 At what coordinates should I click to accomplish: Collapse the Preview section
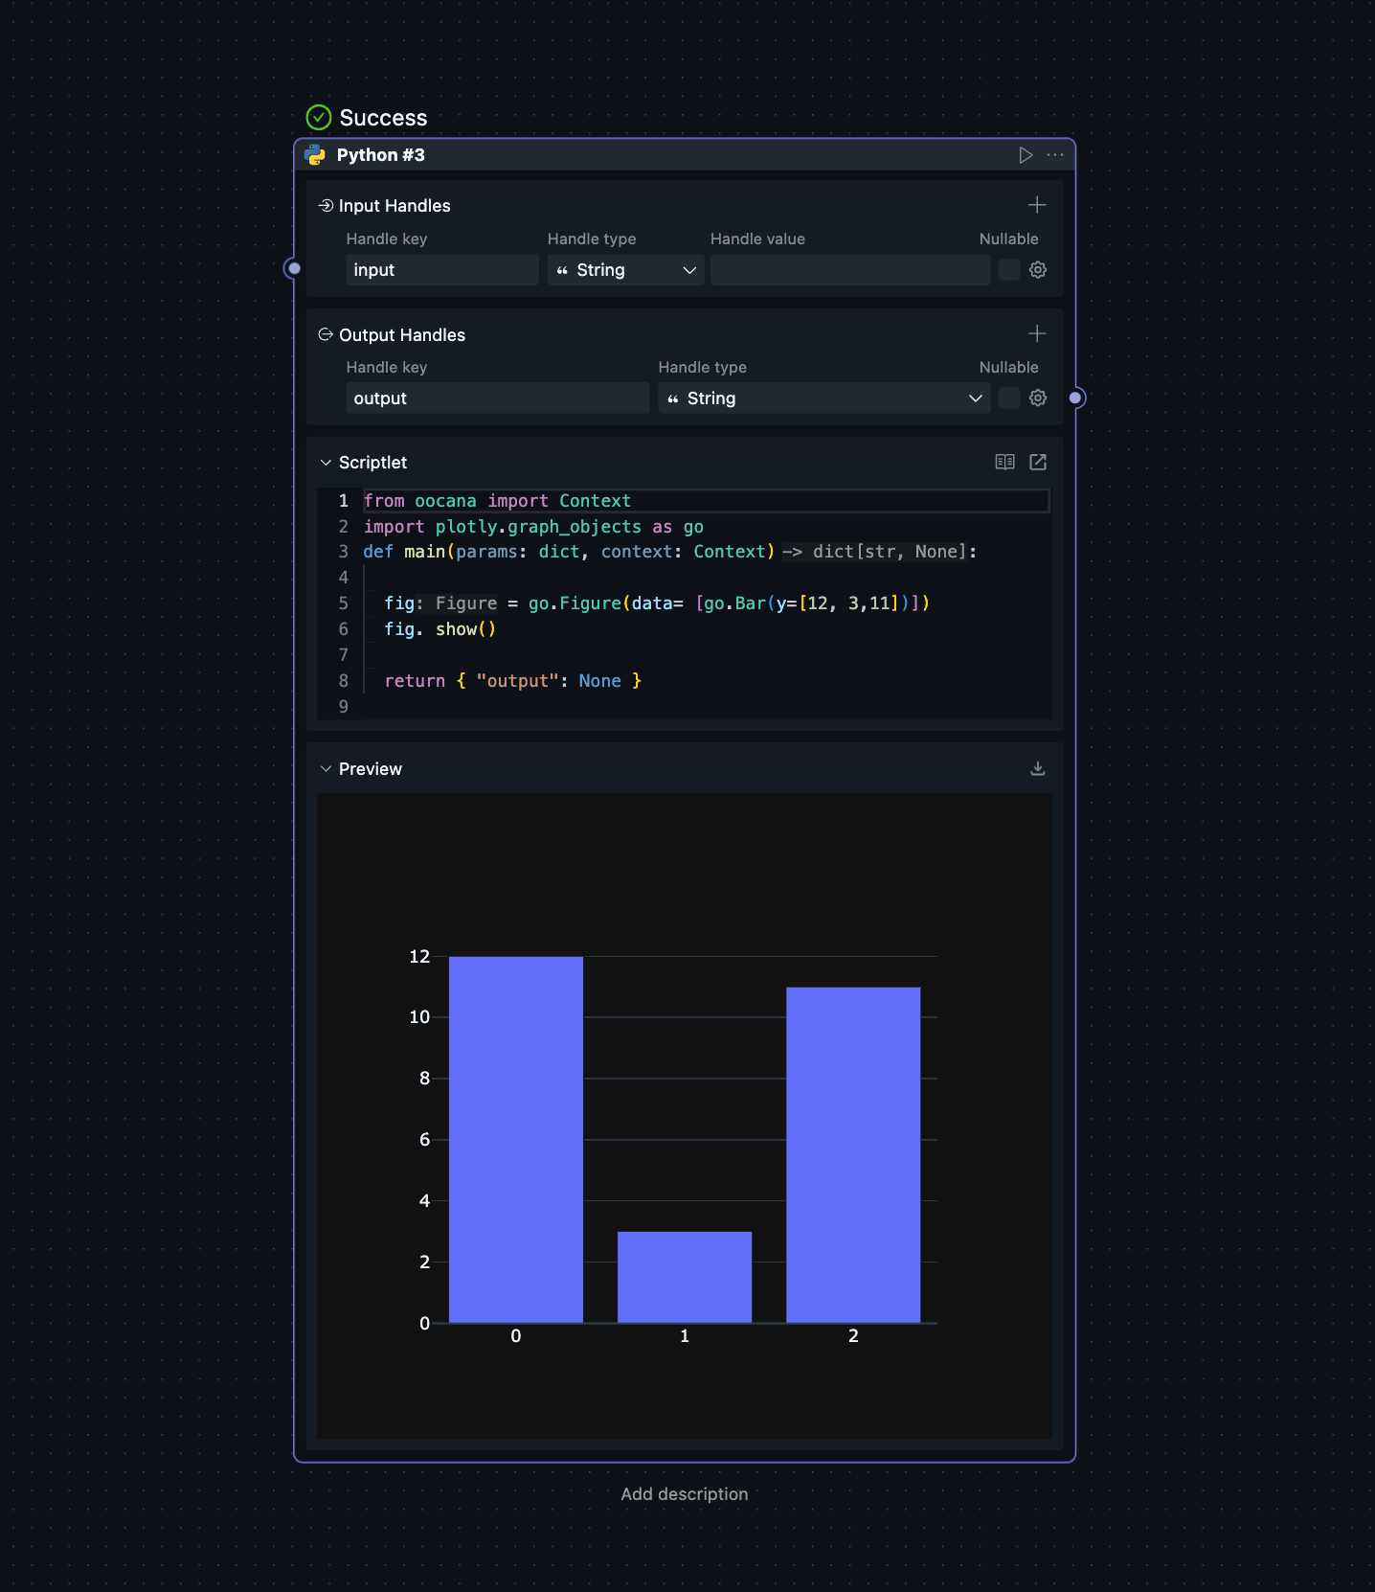point(326,769)
